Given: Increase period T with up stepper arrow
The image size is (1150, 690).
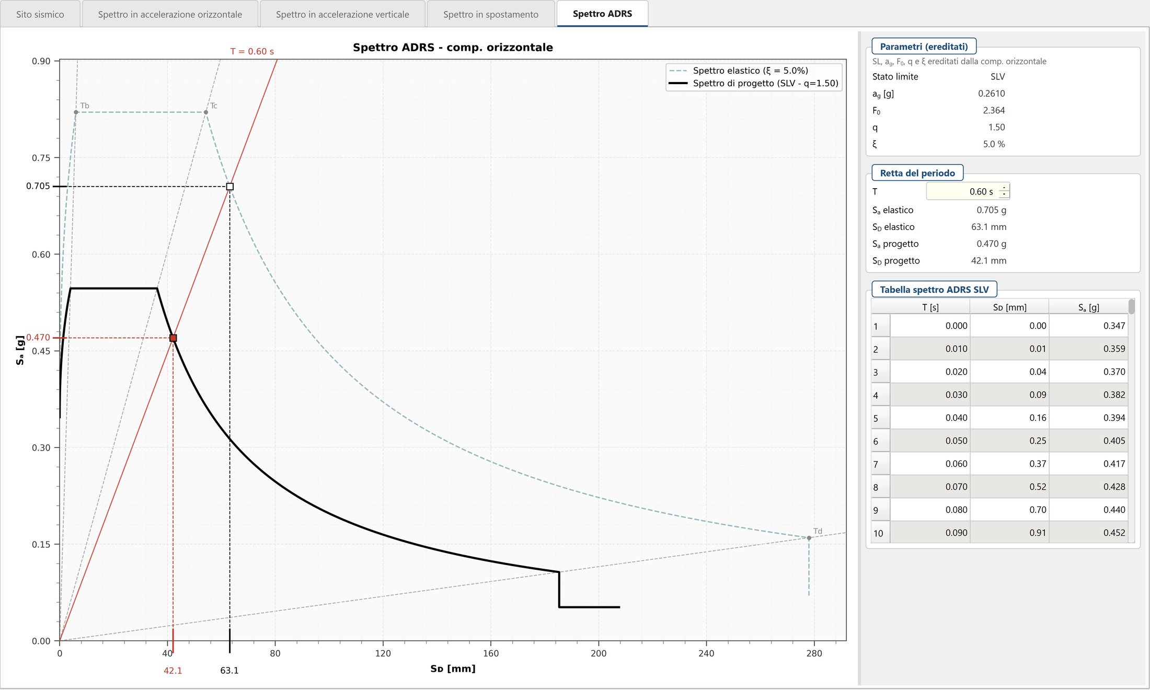Looking at the screenshot, I should [1004, 188].
